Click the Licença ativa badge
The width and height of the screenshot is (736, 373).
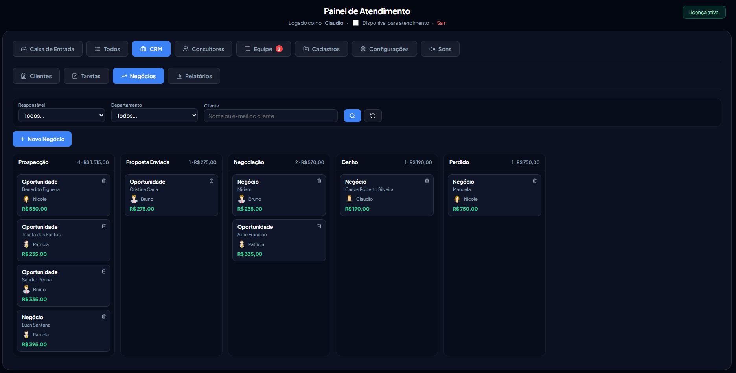pos(704,12)
